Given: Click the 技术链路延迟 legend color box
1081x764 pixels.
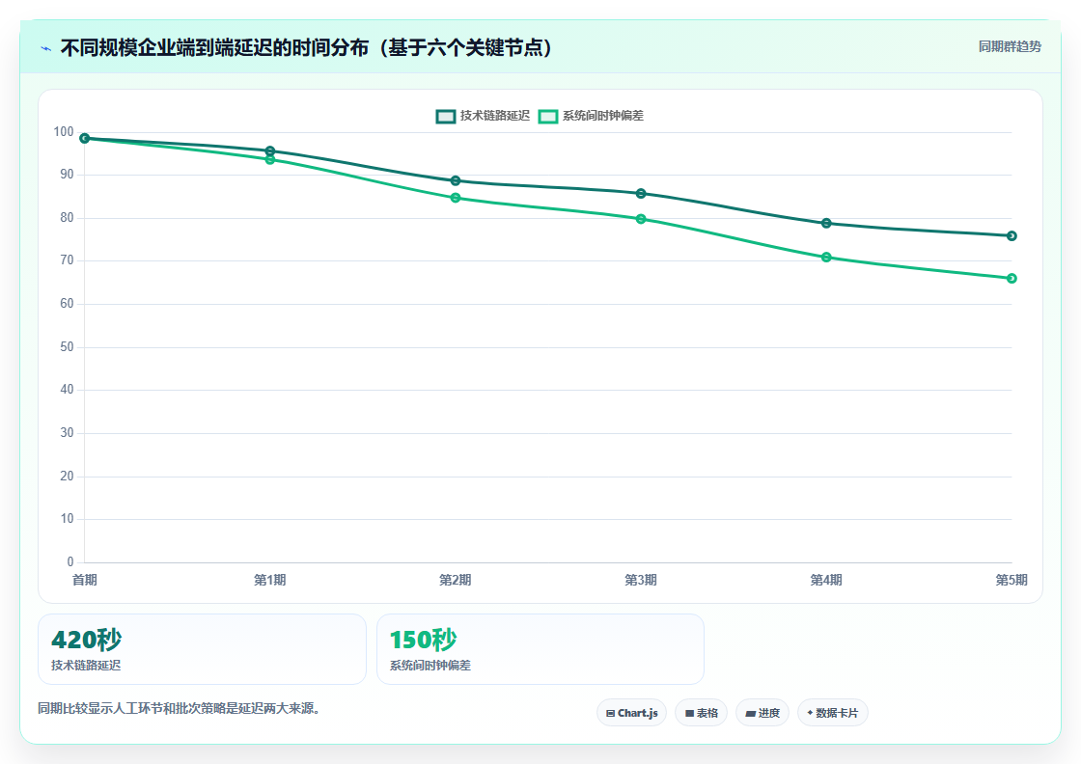Looking at the screenshot, I should [445, 117].
